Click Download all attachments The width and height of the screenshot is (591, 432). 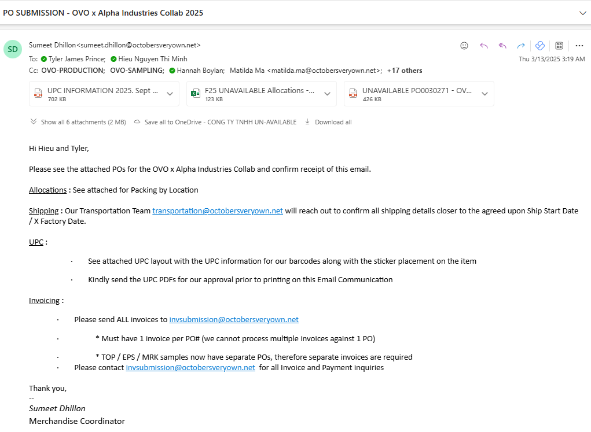tap(328, 122)
